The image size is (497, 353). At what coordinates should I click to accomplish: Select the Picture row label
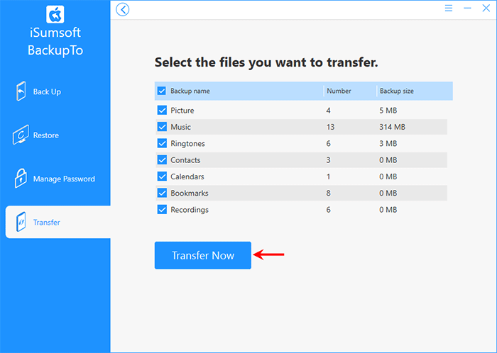182,111
